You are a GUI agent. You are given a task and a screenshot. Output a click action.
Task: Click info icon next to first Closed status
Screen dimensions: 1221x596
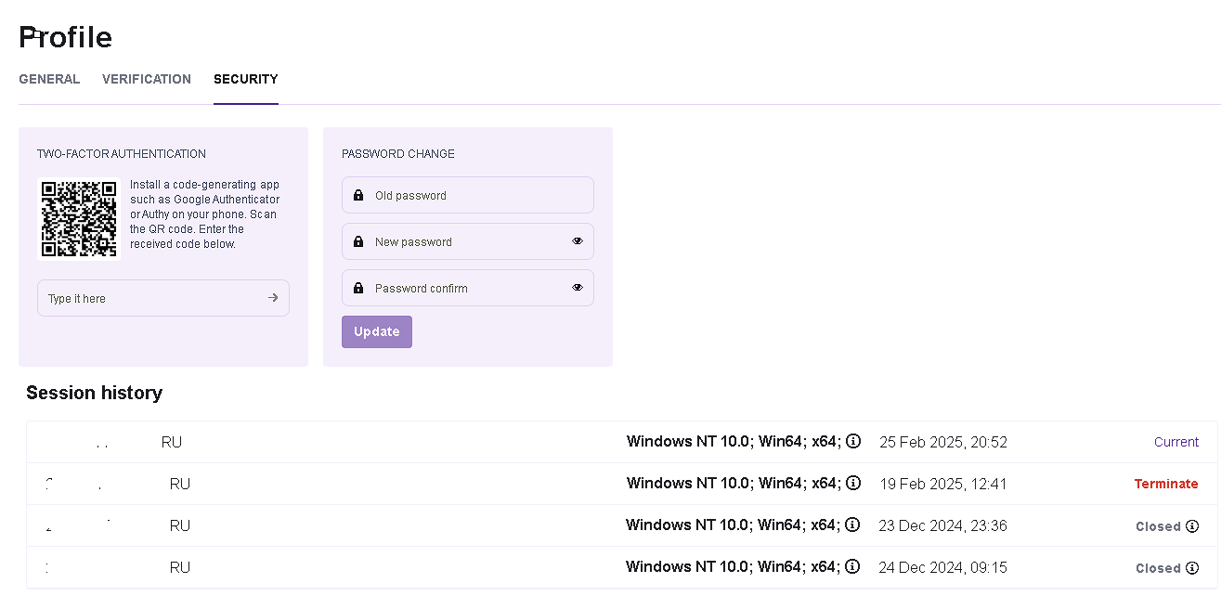coord(1192,526)
